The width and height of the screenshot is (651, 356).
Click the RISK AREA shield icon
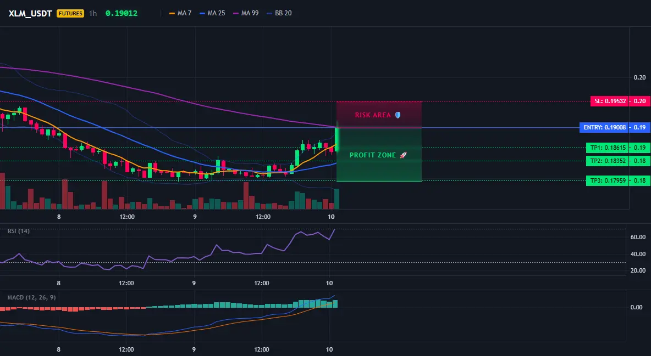pyautogui.click(x=398, y=115)
